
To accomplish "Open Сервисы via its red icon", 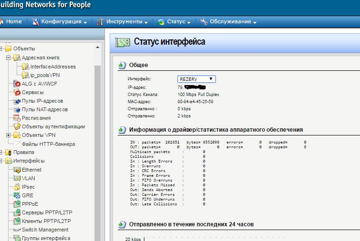I will [18, 92].
